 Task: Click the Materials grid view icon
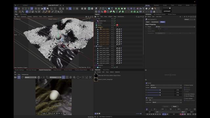(97, 114)
